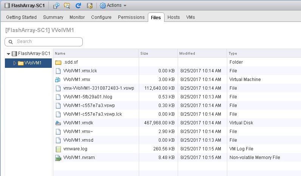Image resolution: width=301 pixels, height=176 pixels.
Task: Click the magnifier icon in Search box
Action: click(x=11, y=42)
